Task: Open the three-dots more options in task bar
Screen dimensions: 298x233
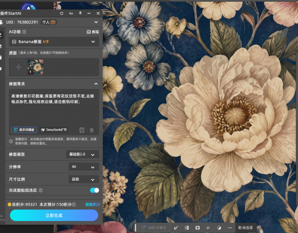Action: pyautogui.click(x=230, y=228)
